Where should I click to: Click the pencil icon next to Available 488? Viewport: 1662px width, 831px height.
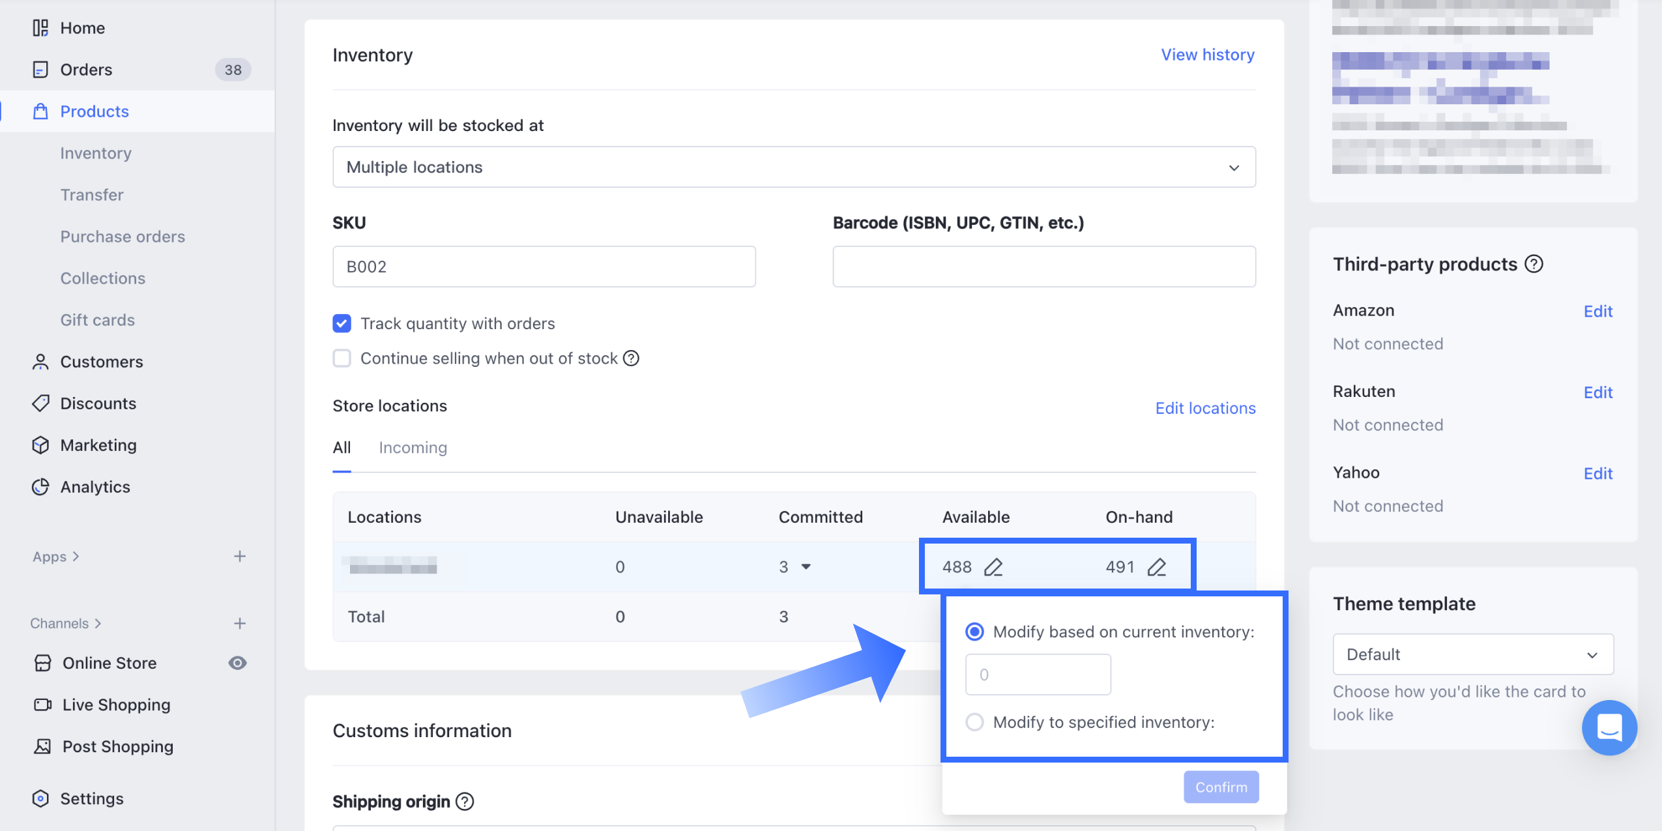click(993, 567)
